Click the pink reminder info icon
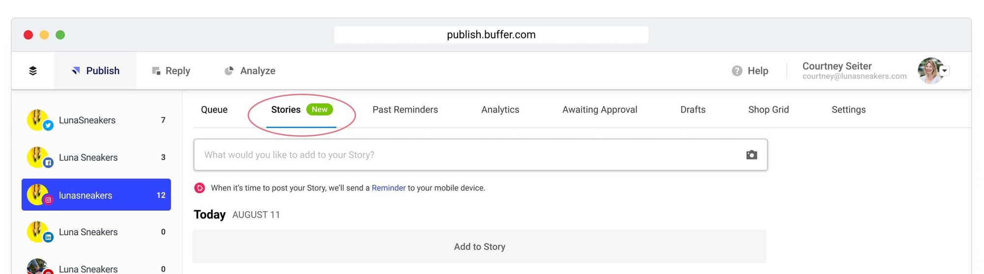Screen dimensions: 984x274 point(199,188)
